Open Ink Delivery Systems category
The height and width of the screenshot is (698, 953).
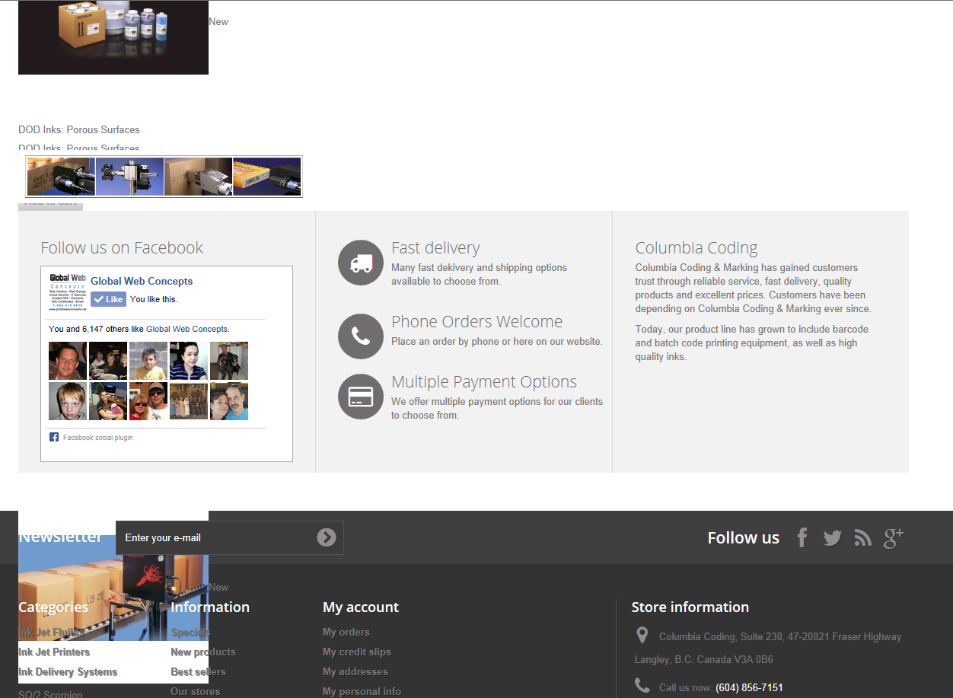click(68, 671)
